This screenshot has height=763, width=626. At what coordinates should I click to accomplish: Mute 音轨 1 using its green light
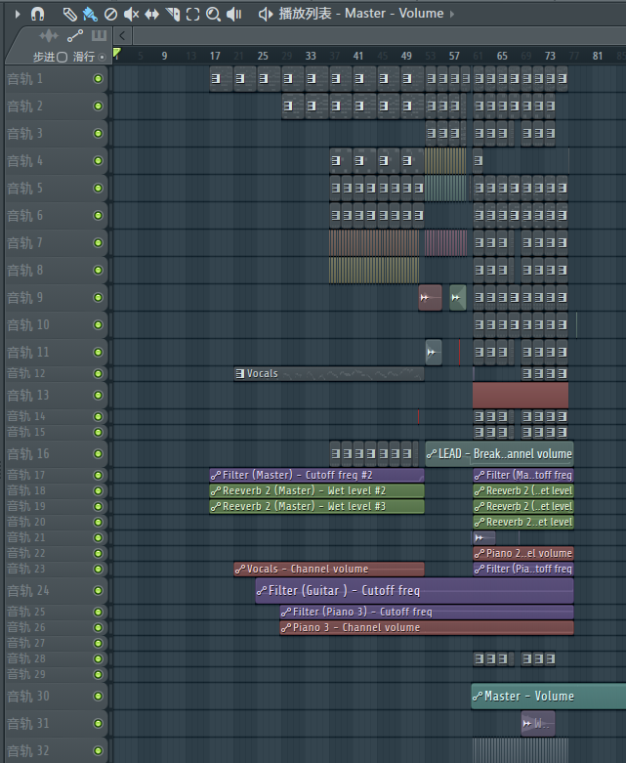[x=98, y=78]
